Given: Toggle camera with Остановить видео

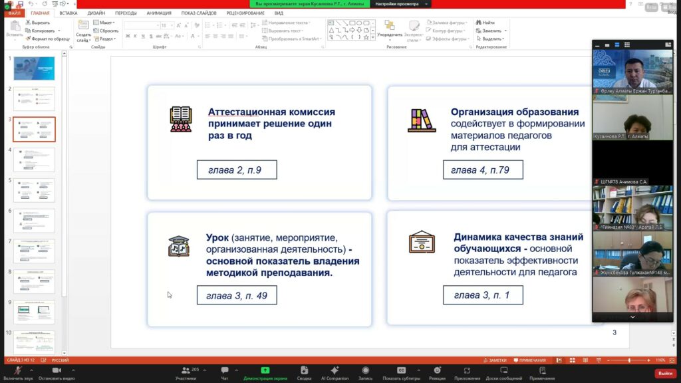Looking at the screenshot, I should [x=56, y=370].
